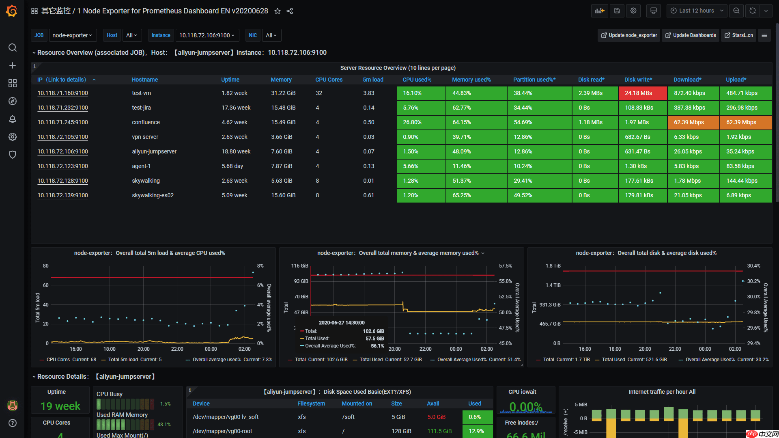Click the Add panel icon in toolbar
The height and width of the screenshot is (438, 779).
tap(599, 11)
